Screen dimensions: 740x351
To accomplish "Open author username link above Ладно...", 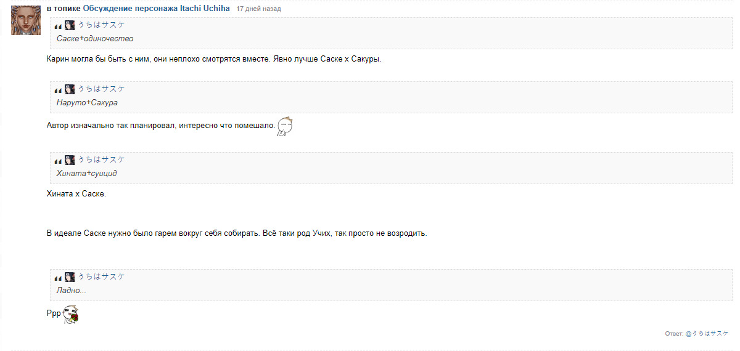I will [x=101, y=277].
